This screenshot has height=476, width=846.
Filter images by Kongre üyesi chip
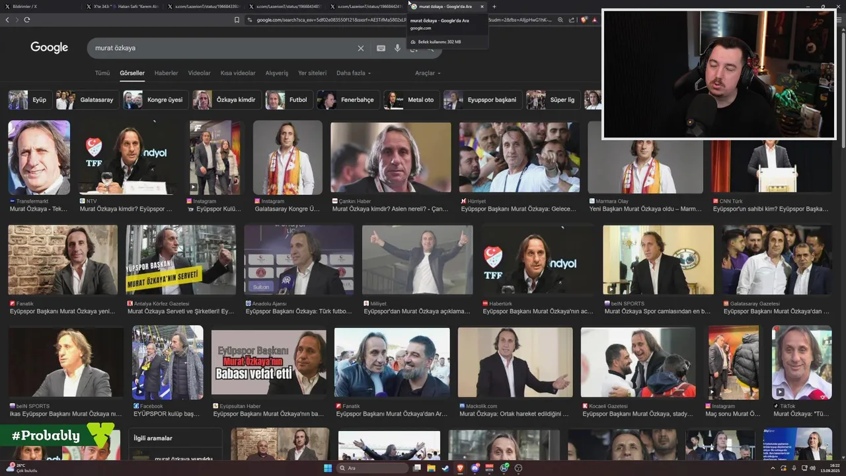point(155,100)
